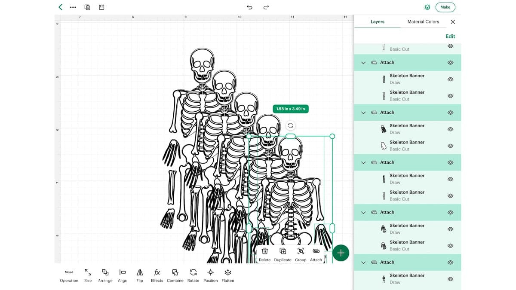
Task: Click the 1.58 in x 3.49 in size label
Action: coord(291,109)
